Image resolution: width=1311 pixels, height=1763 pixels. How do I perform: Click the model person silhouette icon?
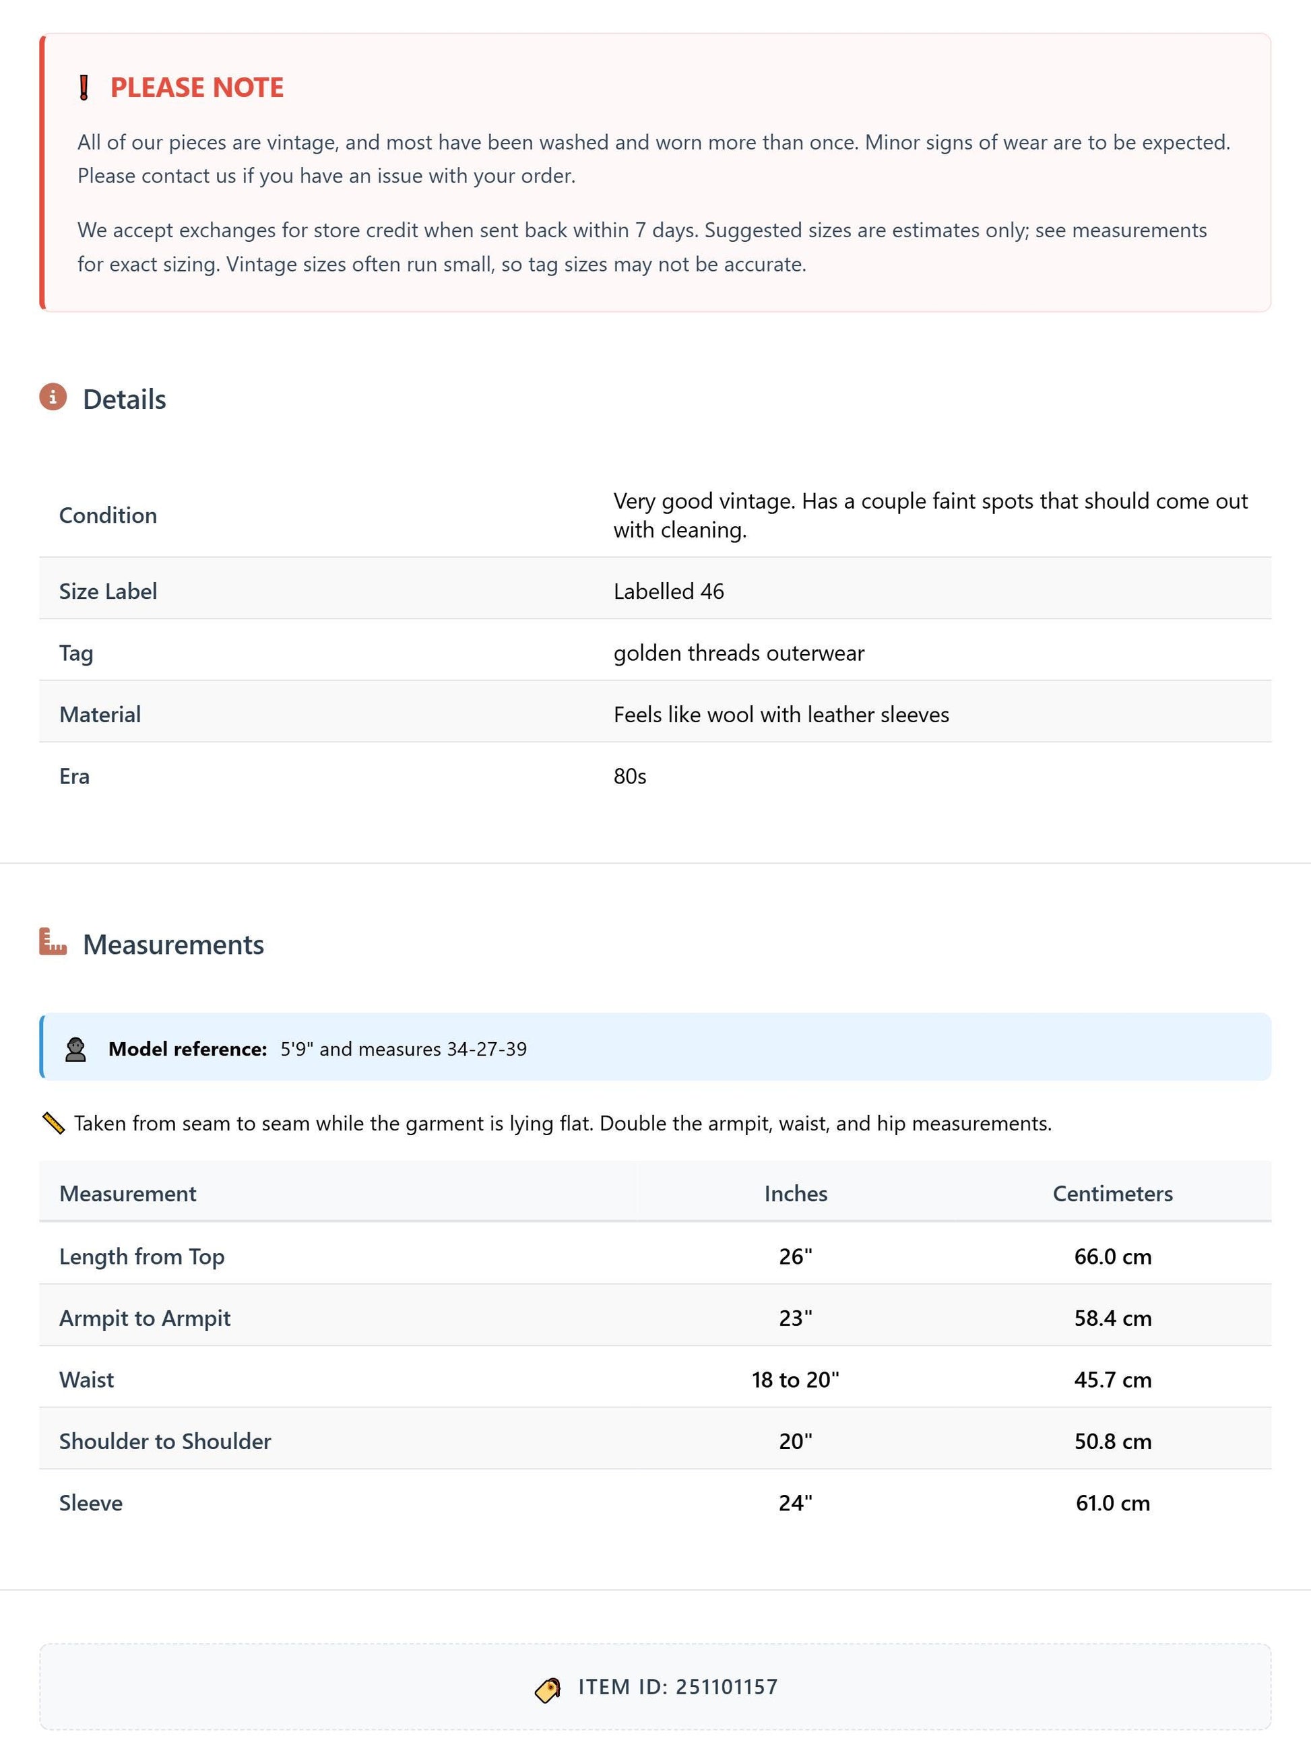click(x=75, y=1049)
